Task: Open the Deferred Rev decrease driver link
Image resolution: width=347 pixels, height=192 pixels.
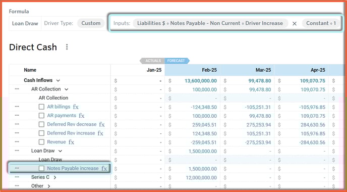Action: coord(72,124)
